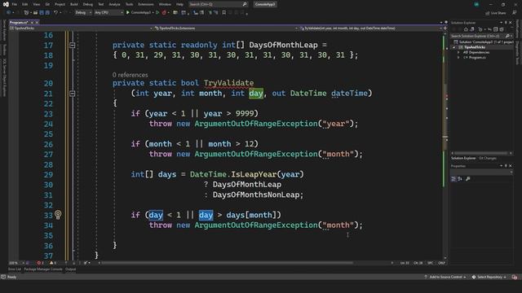Click Show All Files icon in Solution Explorer

click(x=502, y=29)
